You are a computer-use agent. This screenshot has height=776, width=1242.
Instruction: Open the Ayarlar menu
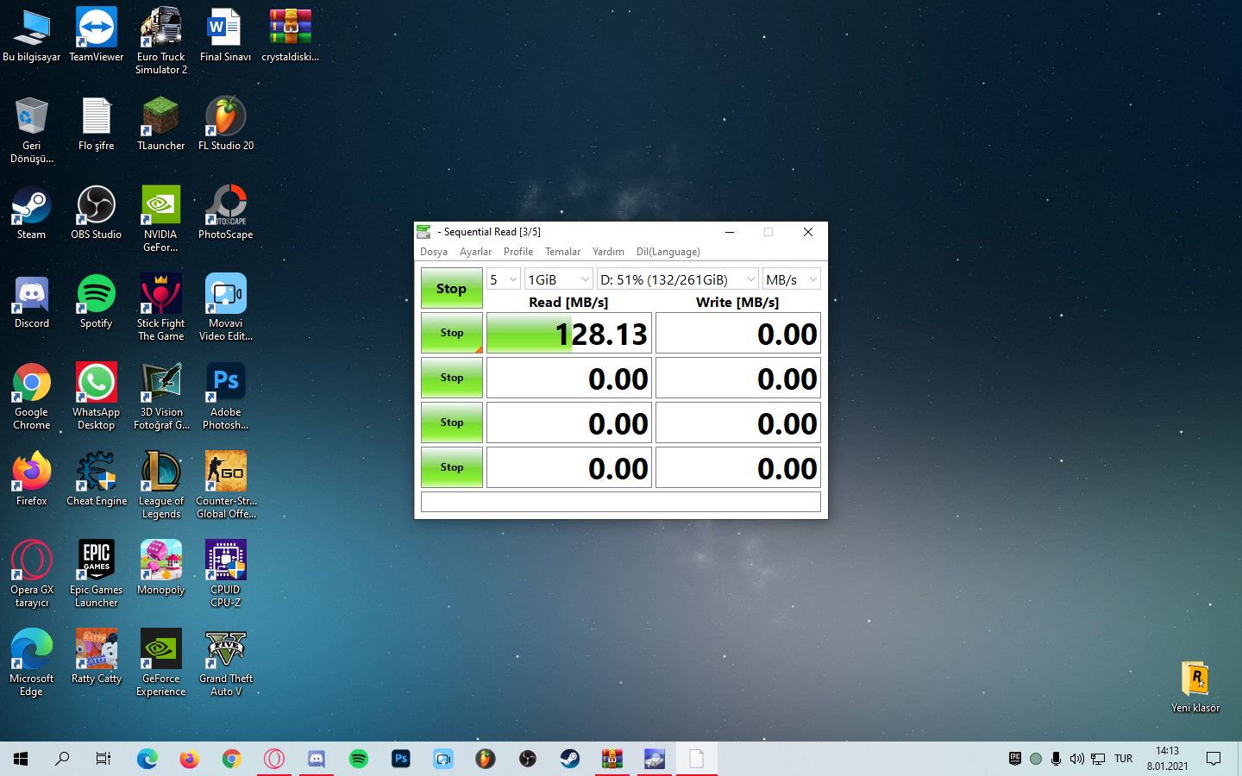tap(475, 252)
